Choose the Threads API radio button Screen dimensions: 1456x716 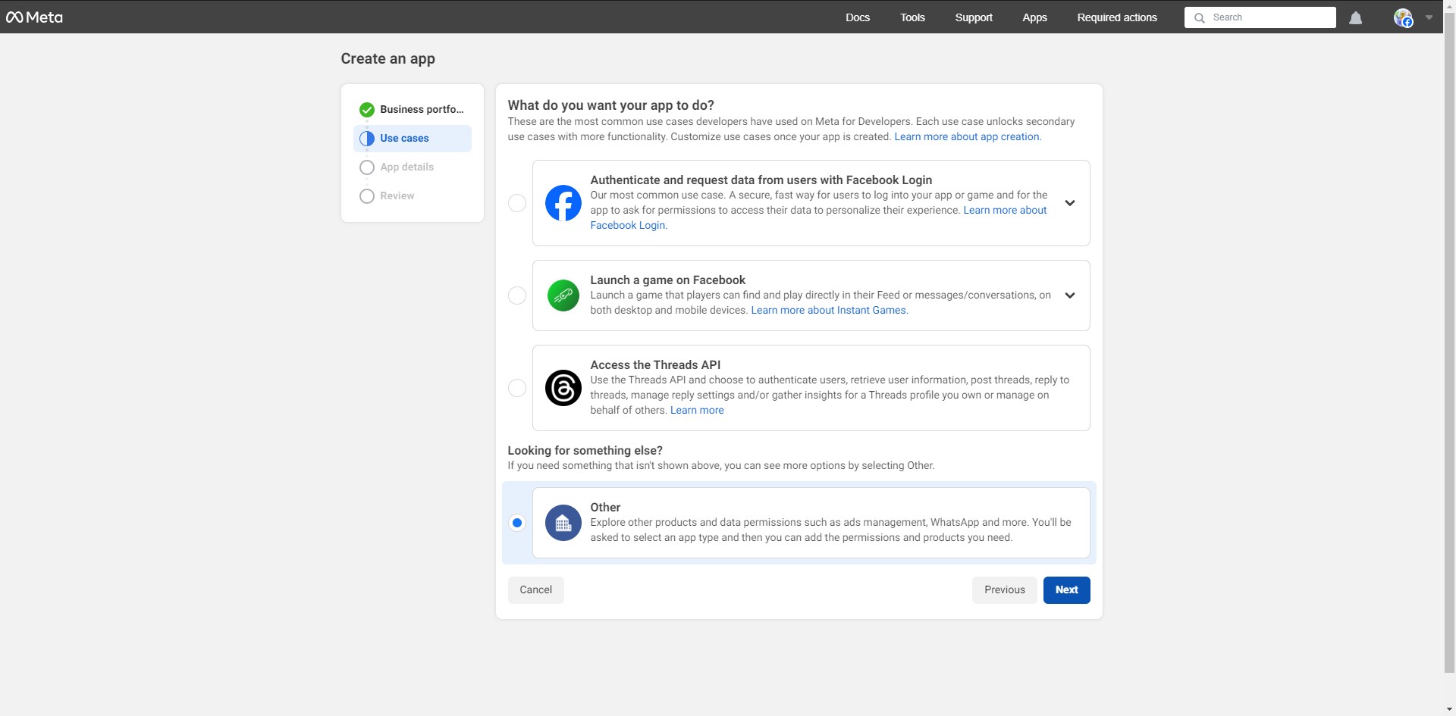point(517,388)
